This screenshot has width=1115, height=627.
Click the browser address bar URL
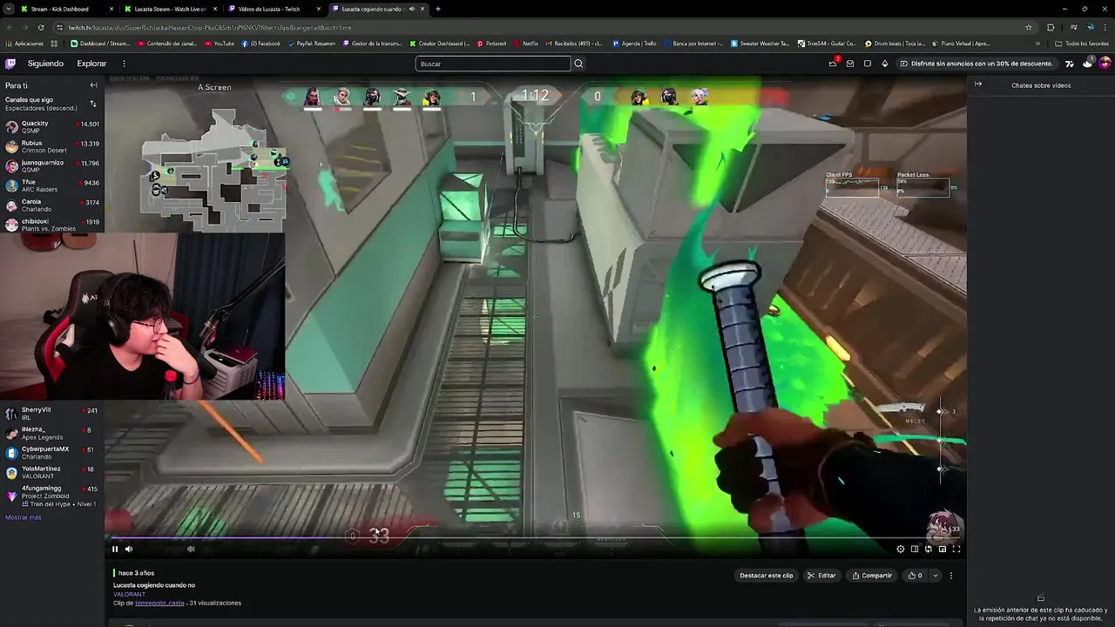pyautogui.click(x=209, y=27)
